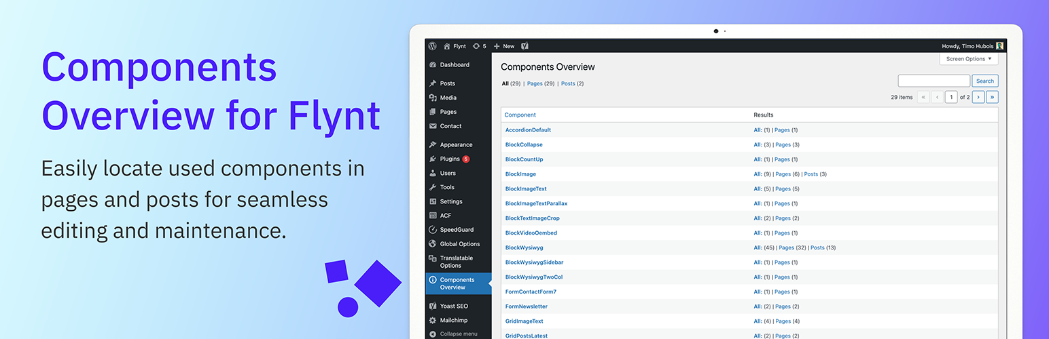
Task: Go to the next page arrow button
Action: pos(978,97)
